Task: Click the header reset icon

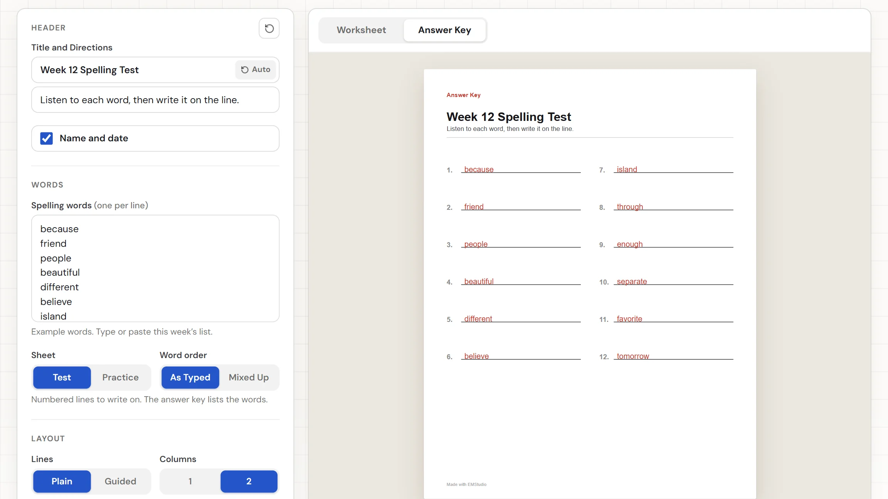Action: click(x=269, y=28)
